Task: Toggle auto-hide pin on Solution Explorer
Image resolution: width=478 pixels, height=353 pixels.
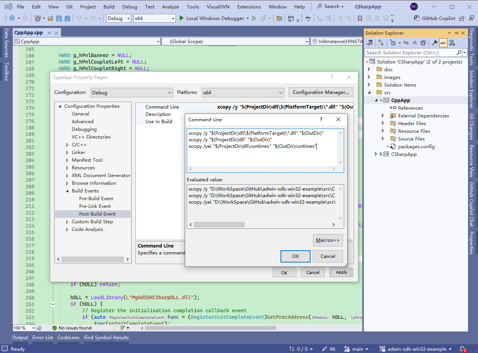Action: pos(456,33)
